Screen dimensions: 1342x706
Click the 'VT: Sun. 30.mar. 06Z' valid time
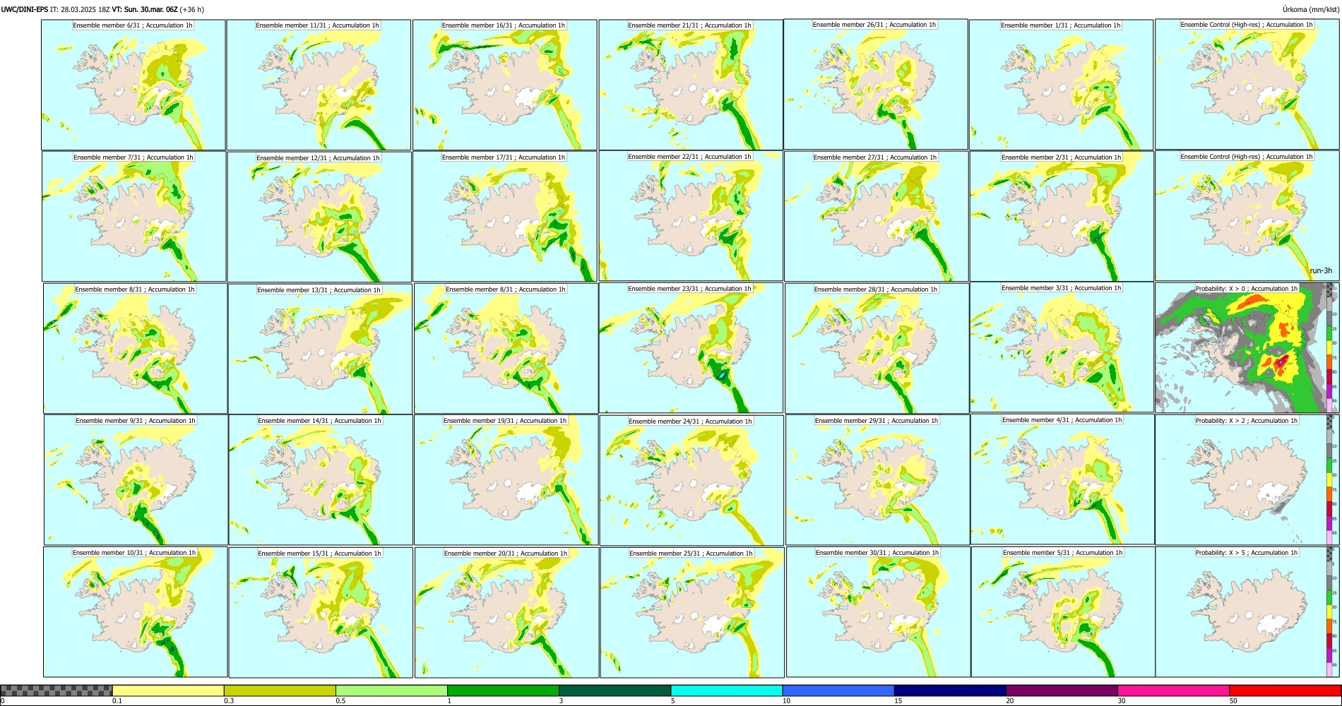point(144,9)
